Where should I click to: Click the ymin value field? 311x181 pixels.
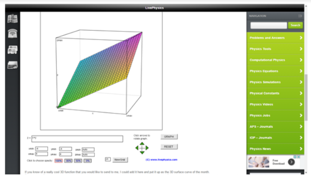[x=66, y=149]
